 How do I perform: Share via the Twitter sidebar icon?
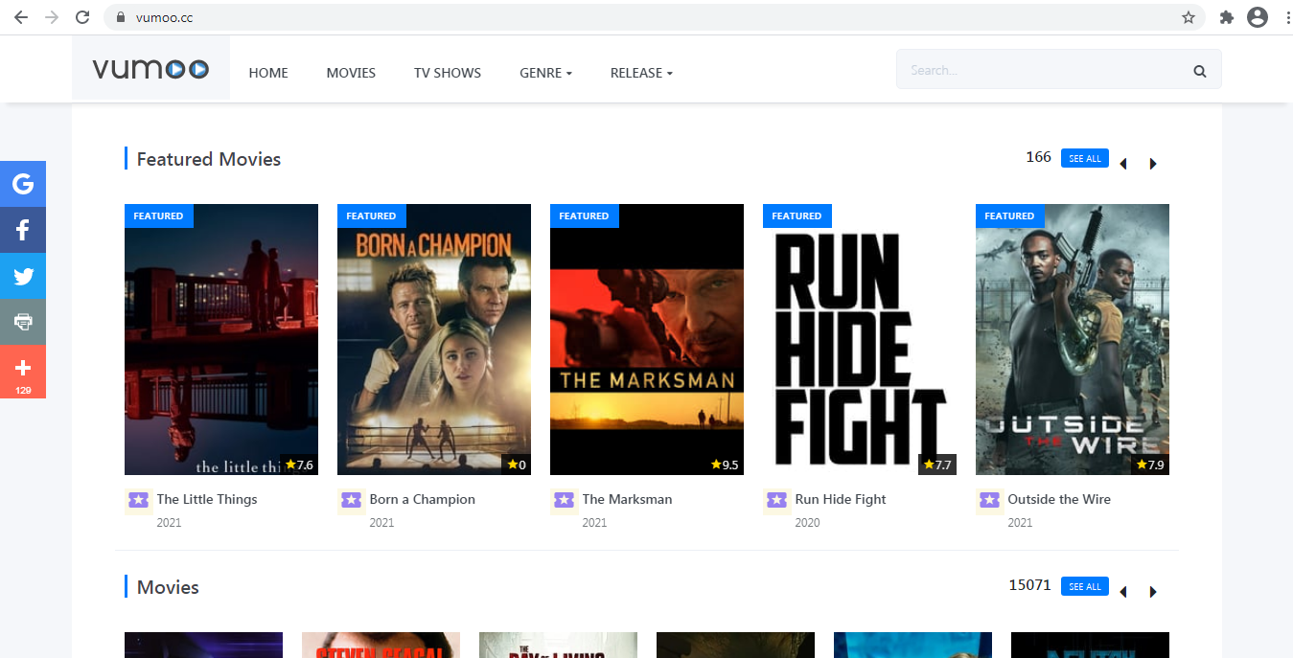coord(23,276)
